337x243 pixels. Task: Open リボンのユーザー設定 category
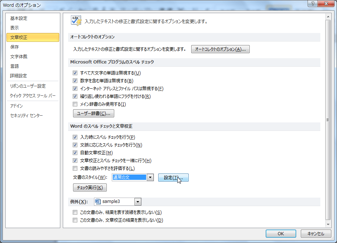(x=33, y=86)
